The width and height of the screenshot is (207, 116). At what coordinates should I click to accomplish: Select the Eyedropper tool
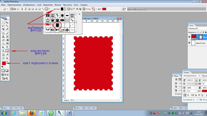click(x=7, y=55)
